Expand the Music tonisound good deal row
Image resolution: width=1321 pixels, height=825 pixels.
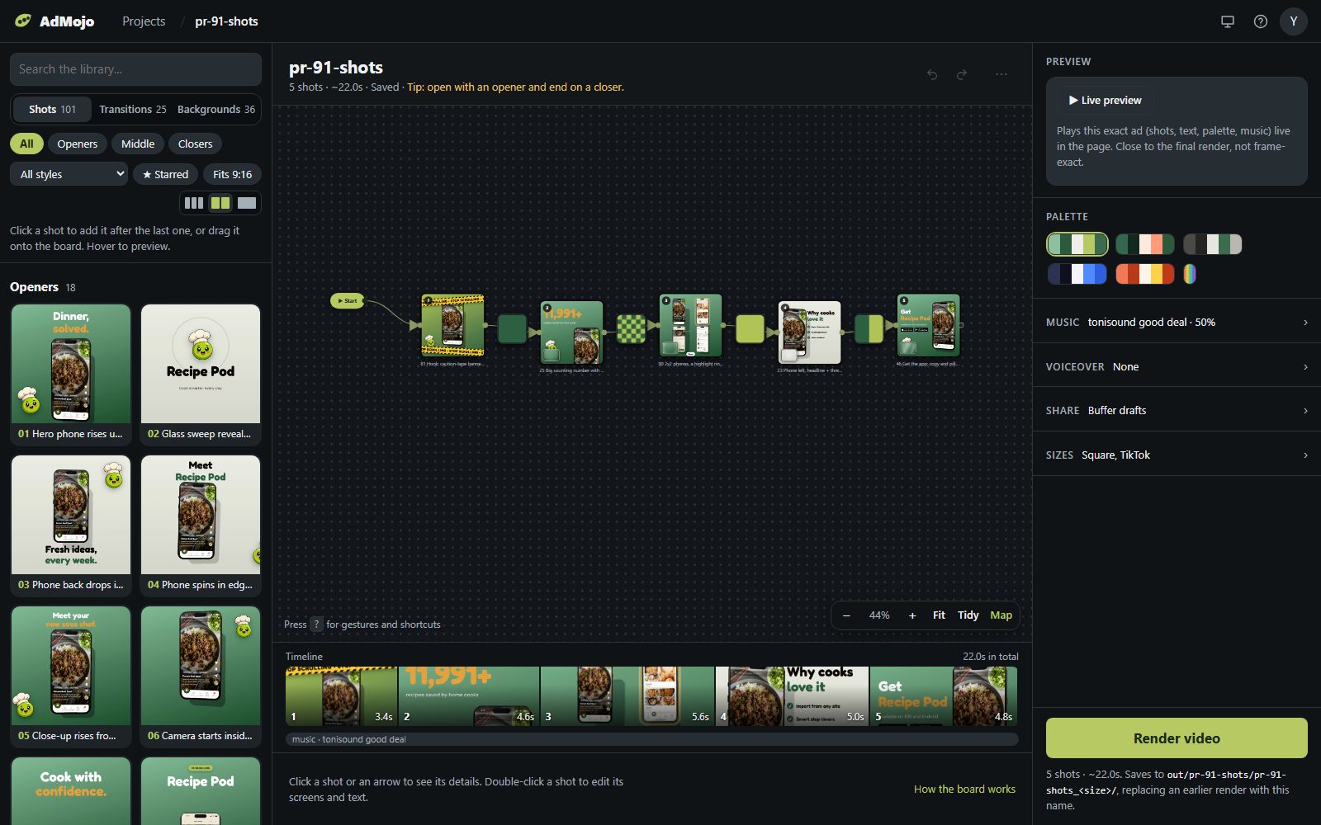point(1177,322)
